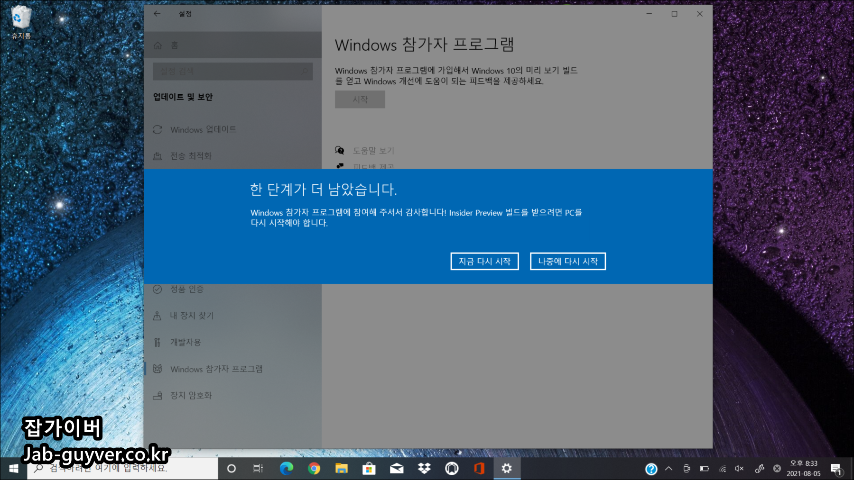Click the 전송 최적화 delivery icon
The height and width of the screenshot is (480, 854).
[x=158, y=156]
